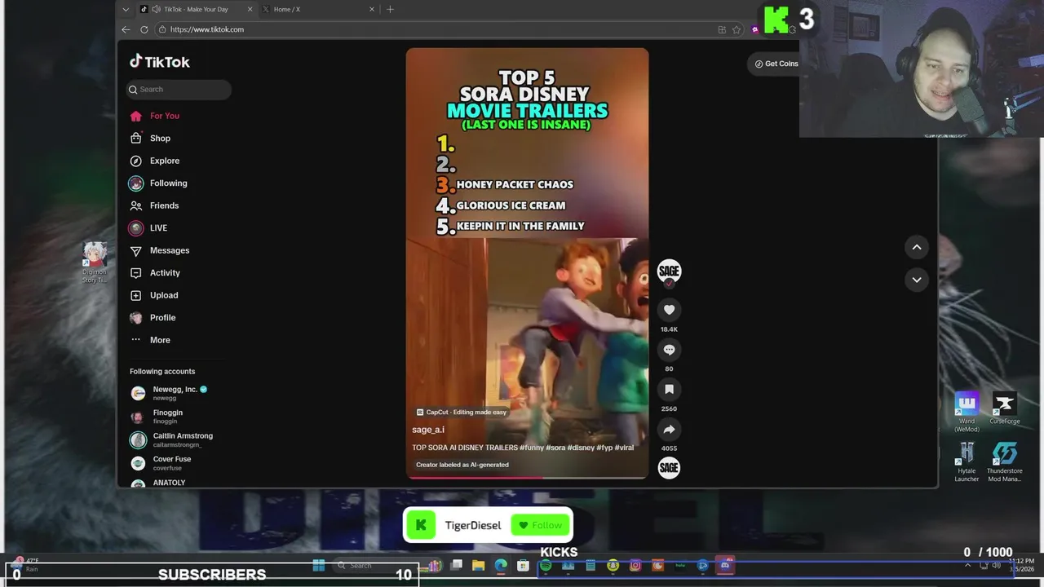The image size is (1044, 587).
Task: Open the sage_a.i creator username
Action: [x=428, y=430]
